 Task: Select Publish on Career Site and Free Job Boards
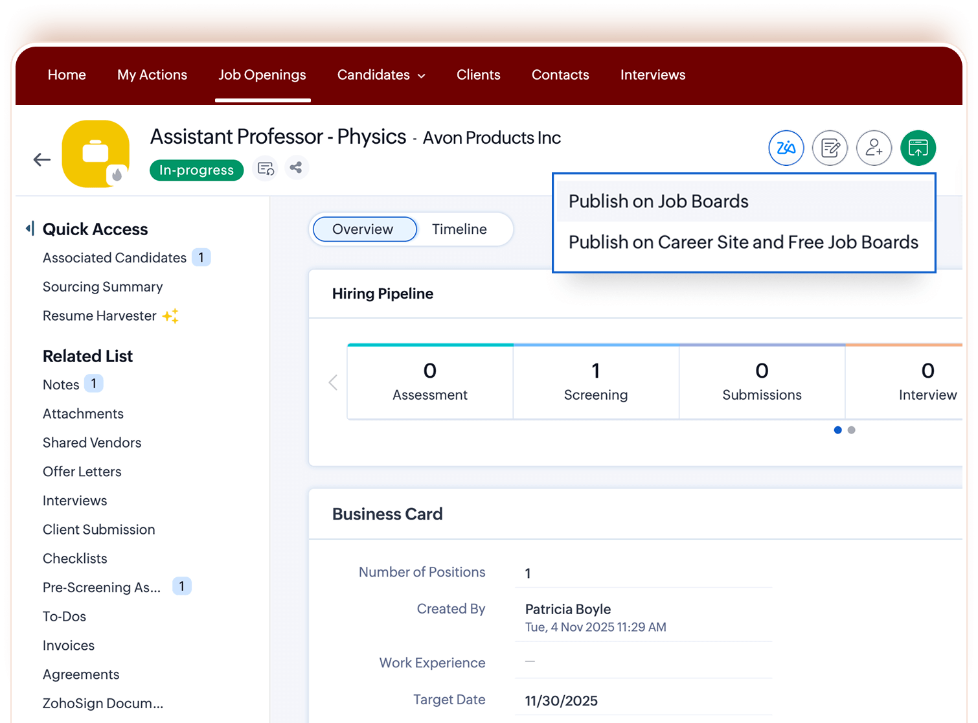tap(742, 242)
